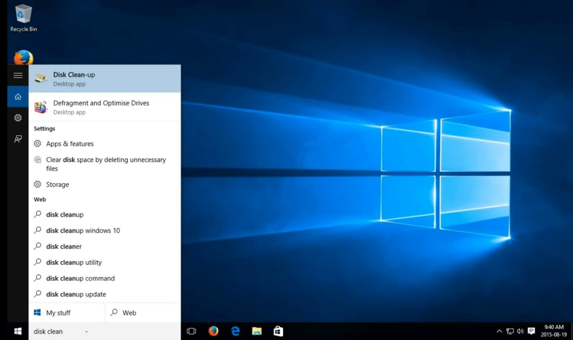
Task: Show hidden system tray icons
Action: point(499,331)
